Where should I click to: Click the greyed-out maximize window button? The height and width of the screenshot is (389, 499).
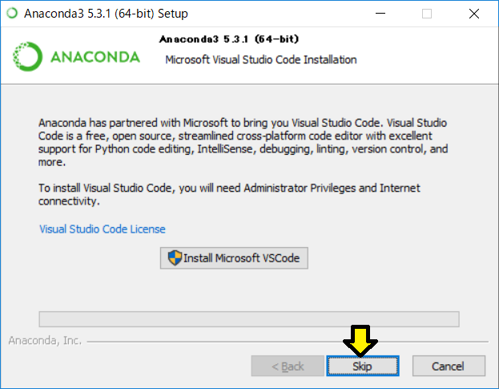click(x=427, y=14)
